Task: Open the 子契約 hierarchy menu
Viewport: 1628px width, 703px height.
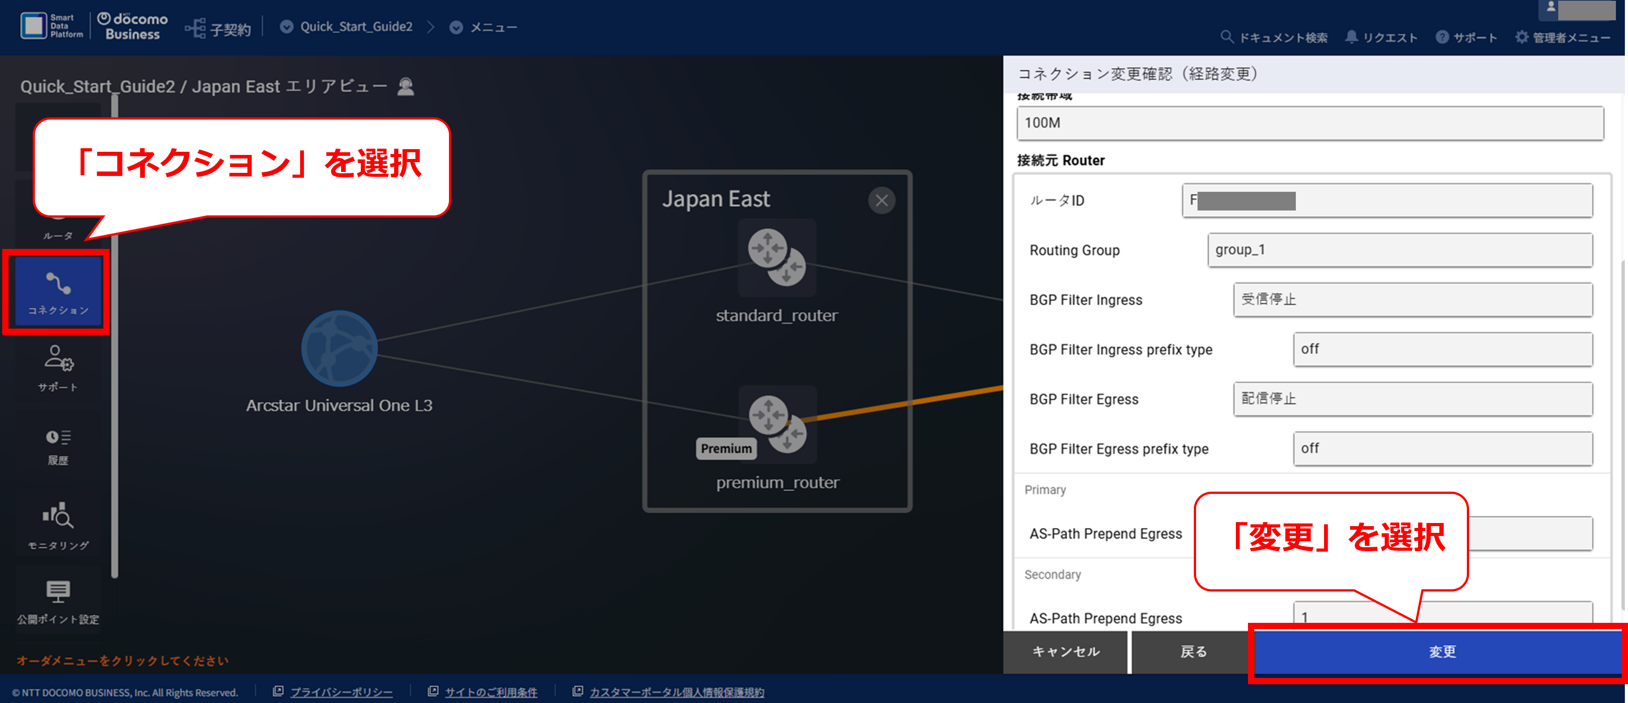Action: point(218,29)
